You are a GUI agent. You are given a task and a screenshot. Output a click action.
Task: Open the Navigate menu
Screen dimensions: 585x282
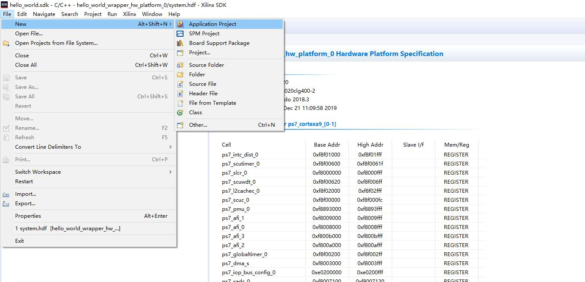44,14
